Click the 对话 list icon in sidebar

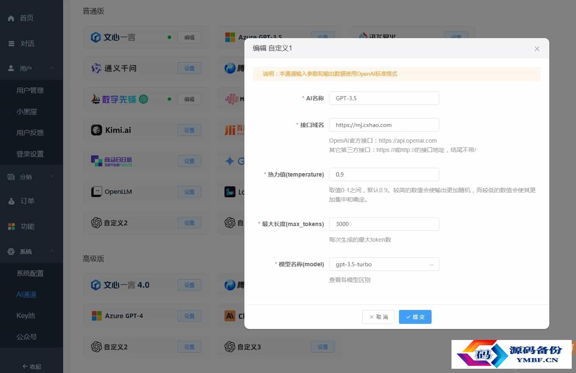tap(11, 44)
